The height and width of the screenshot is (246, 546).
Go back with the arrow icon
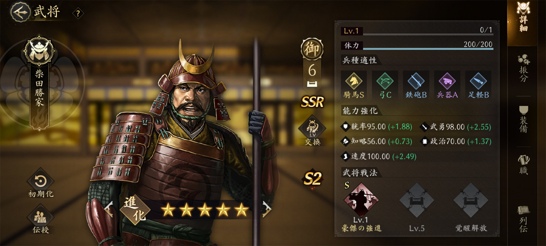[20, 12]
